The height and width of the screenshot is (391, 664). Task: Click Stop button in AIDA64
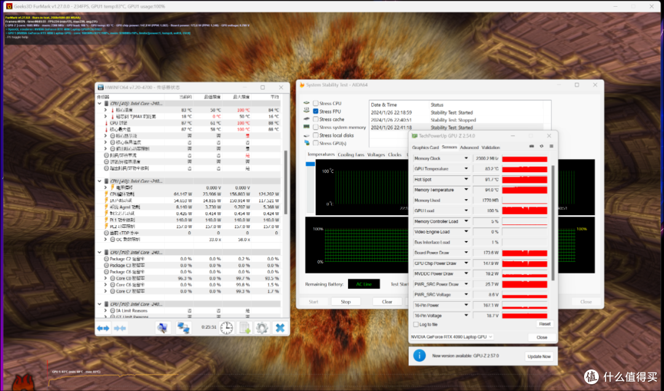[x=346, y=302]
